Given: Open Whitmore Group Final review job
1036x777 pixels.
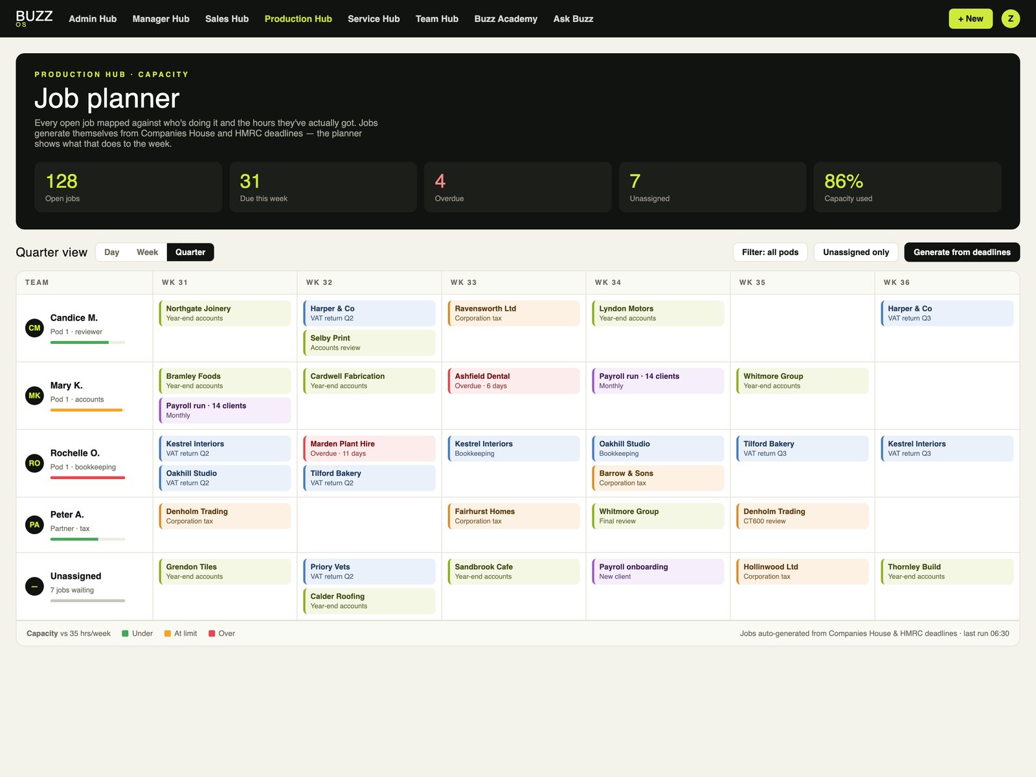Looking at the screenshot, I should pos(659,516).
